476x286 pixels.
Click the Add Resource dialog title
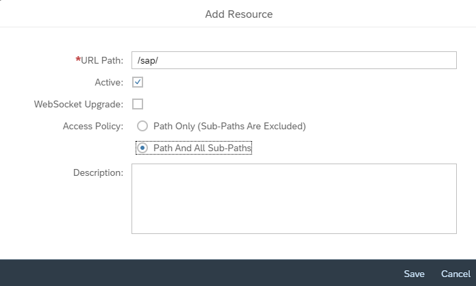[x=239, y=14]
